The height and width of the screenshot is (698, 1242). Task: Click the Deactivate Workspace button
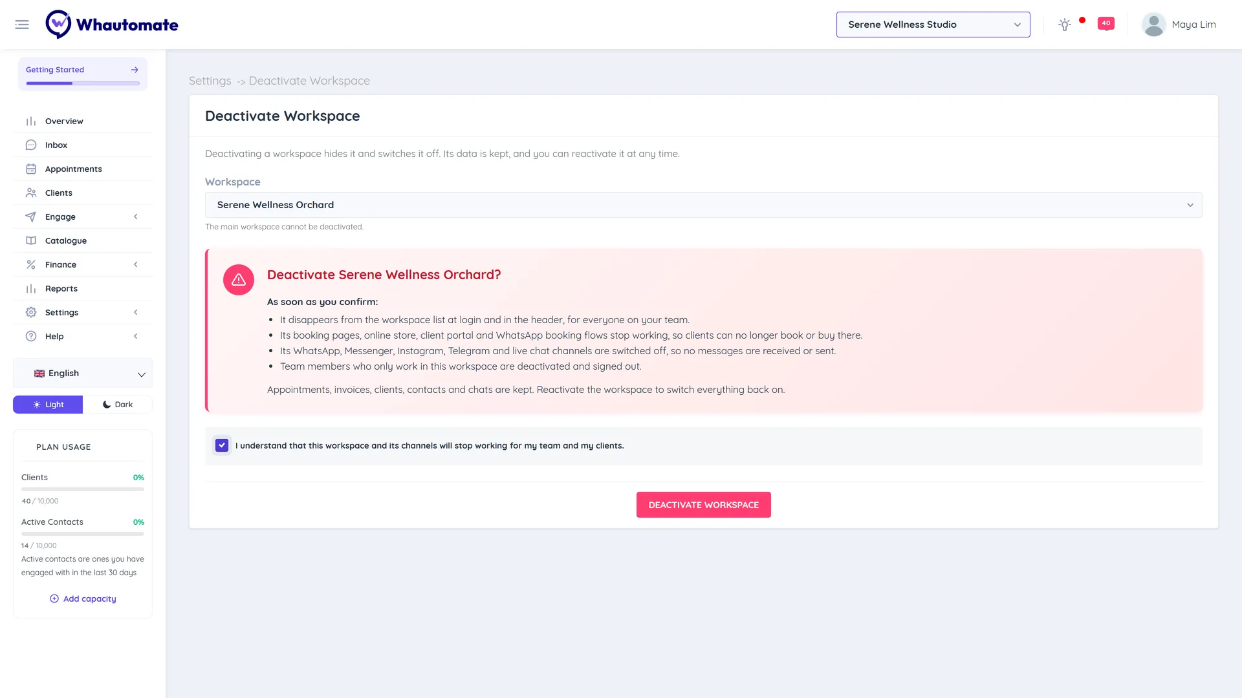pyautogui.click(x=703, y=505)
